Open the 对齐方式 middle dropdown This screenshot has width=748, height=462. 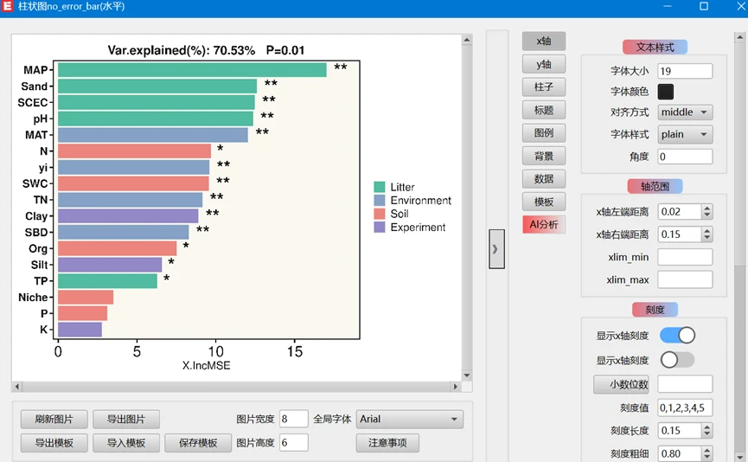click(685, 112)
